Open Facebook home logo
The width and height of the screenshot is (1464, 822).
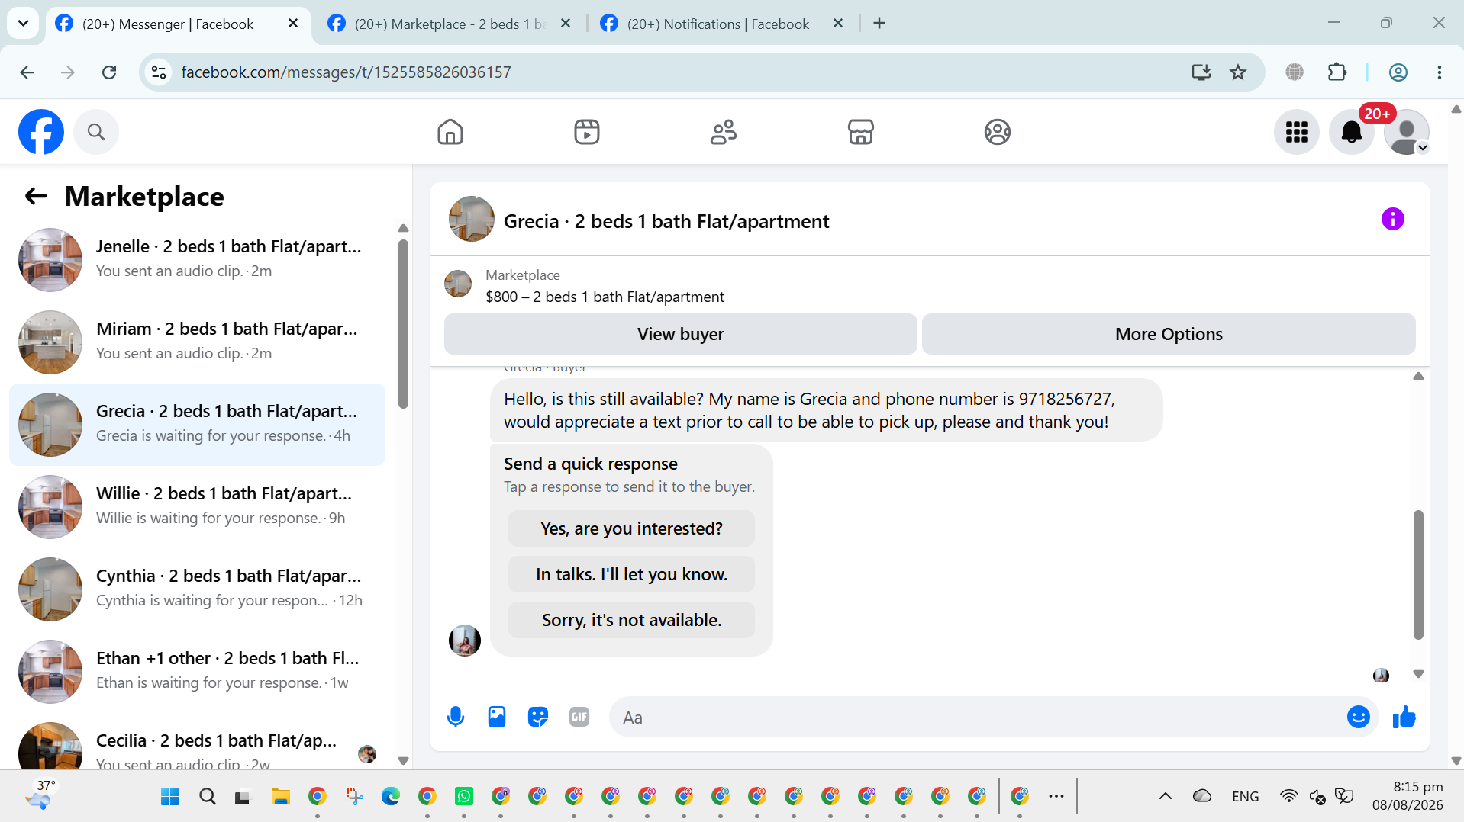point(41,132)
